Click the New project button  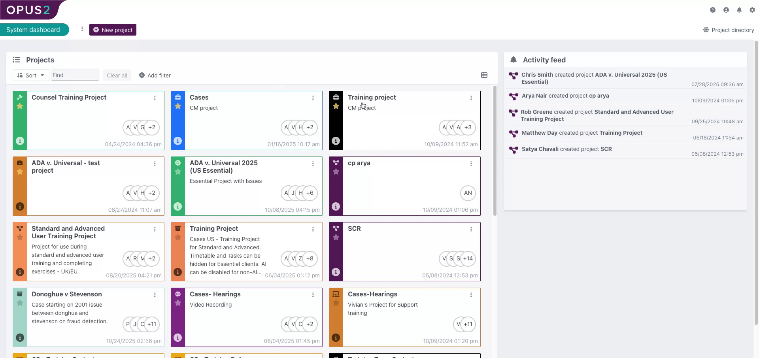tap(113, 30)
